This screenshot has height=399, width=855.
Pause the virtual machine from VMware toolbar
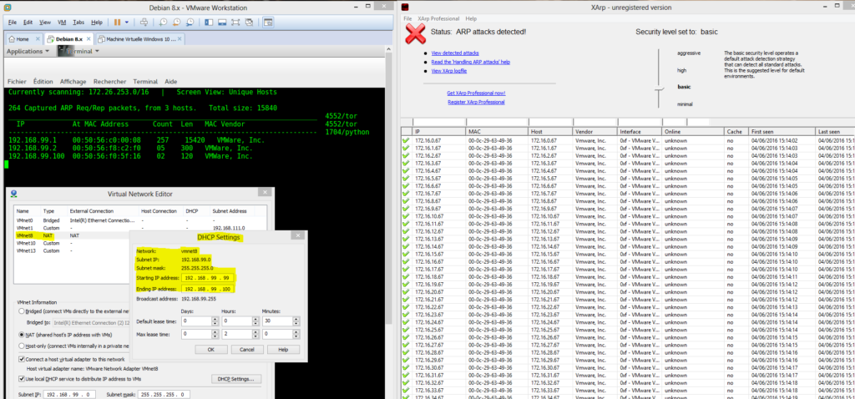click(117, 23)
